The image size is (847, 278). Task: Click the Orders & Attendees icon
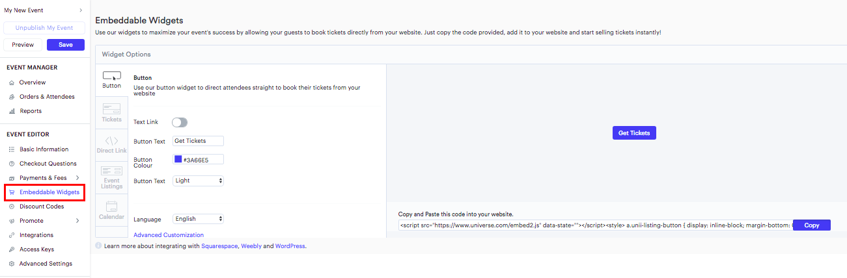pos(11,97)
